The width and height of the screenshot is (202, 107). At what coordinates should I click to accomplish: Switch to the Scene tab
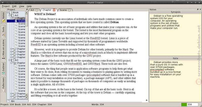[63, 10]
